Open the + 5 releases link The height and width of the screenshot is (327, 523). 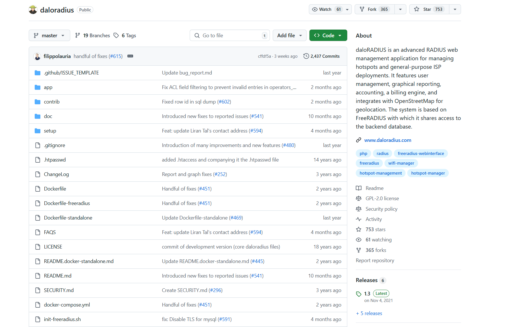click(369, 313)
